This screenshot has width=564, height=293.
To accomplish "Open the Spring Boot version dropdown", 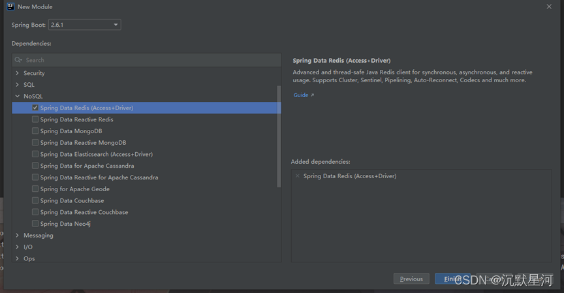I will pos(84,25).
